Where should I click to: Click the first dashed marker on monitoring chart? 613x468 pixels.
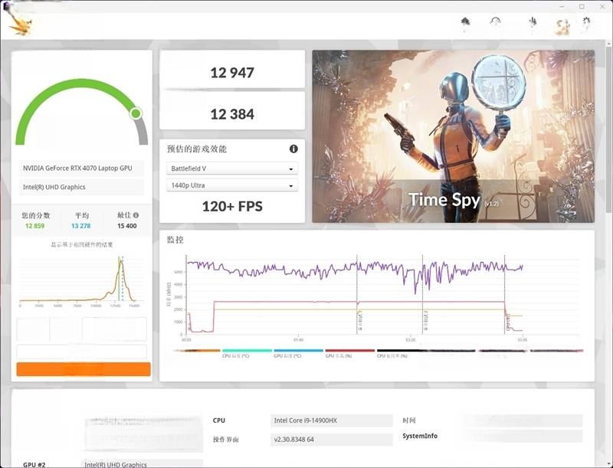point(357,295)
